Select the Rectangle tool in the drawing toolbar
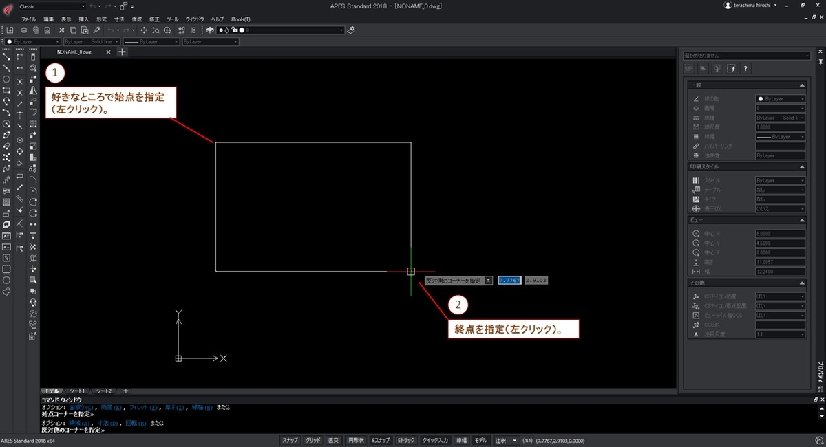This screenshot has height=447, width=826. click(6, 91)
